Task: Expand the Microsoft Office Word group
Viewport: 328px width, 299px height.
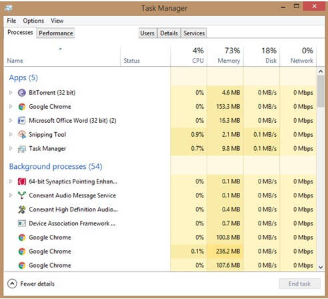Action: (x=11, y=120)
